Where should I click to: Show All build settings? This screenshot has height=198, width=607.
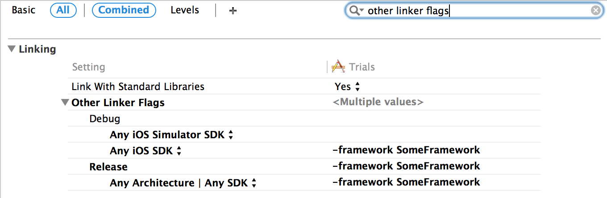[x=63, y=10]
